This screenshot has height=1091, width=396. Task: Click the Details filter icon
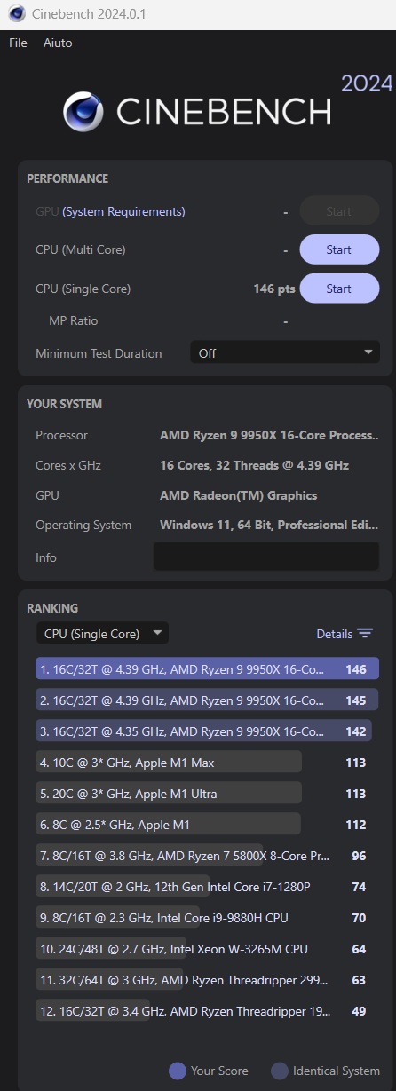coord(365,634)
